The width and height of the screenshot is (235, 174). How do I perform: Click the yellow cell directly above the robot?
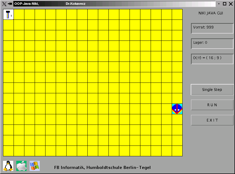[x=177, y=98]
